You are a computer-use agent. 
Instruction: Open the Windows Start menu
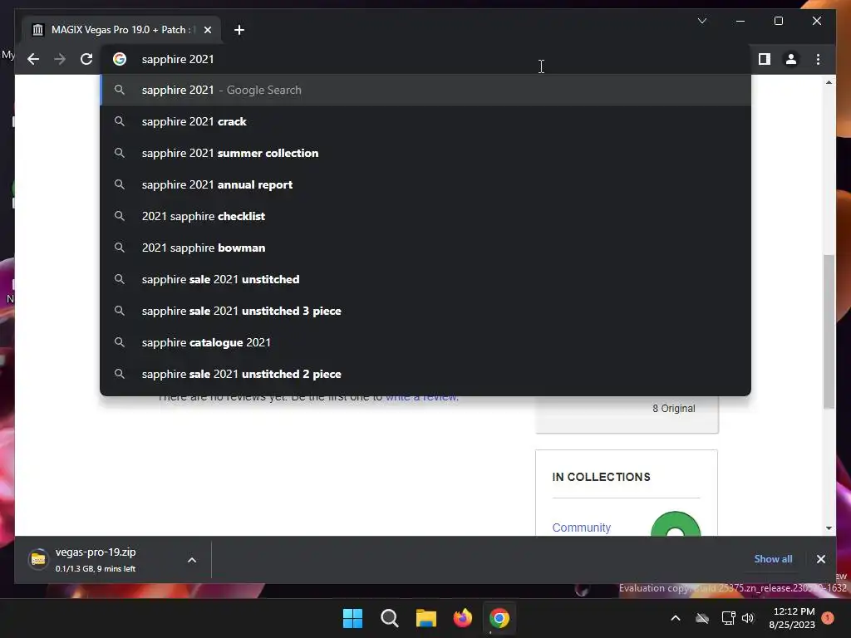[x=352, y=618]
